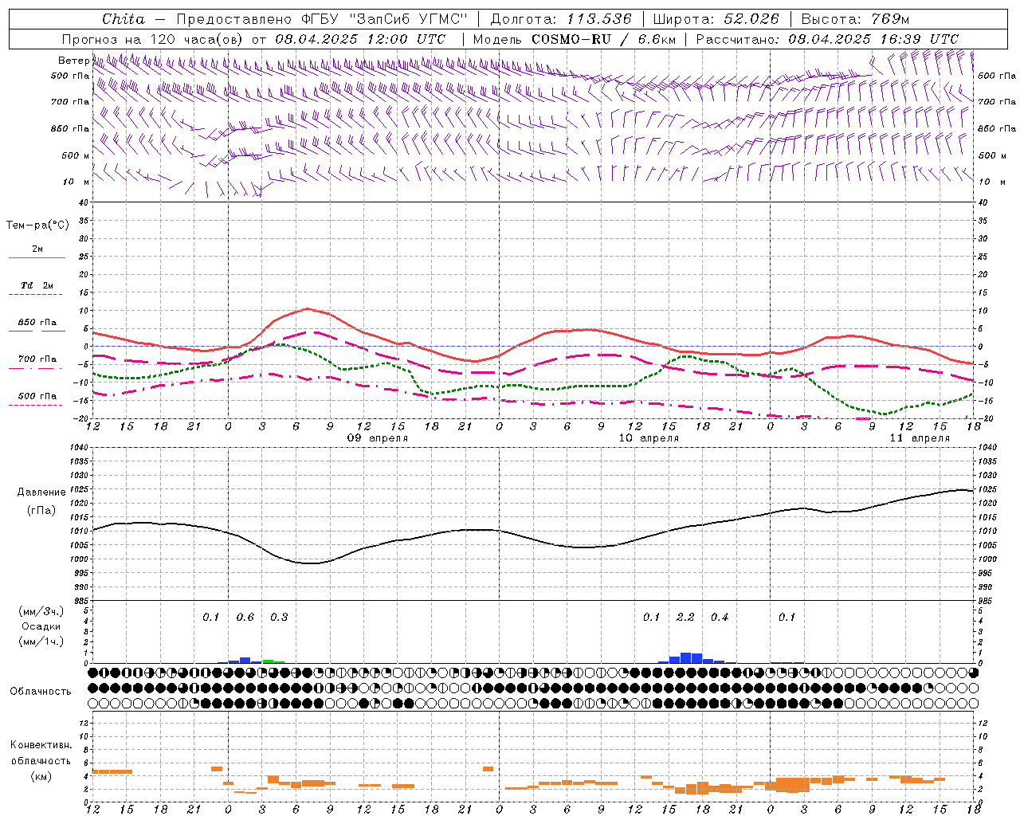Select the elevation text "Высота: 769м"
This screenshot has width=1020, height=816.
point(855,19)
